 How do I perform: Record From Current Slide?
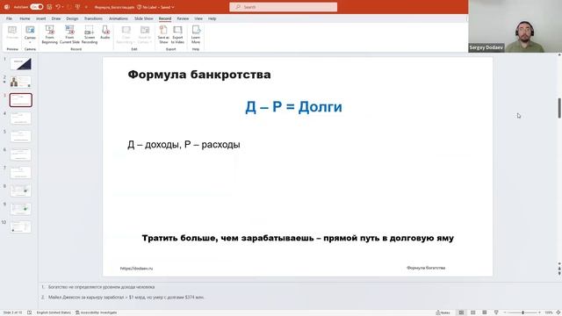coord(69,35)
